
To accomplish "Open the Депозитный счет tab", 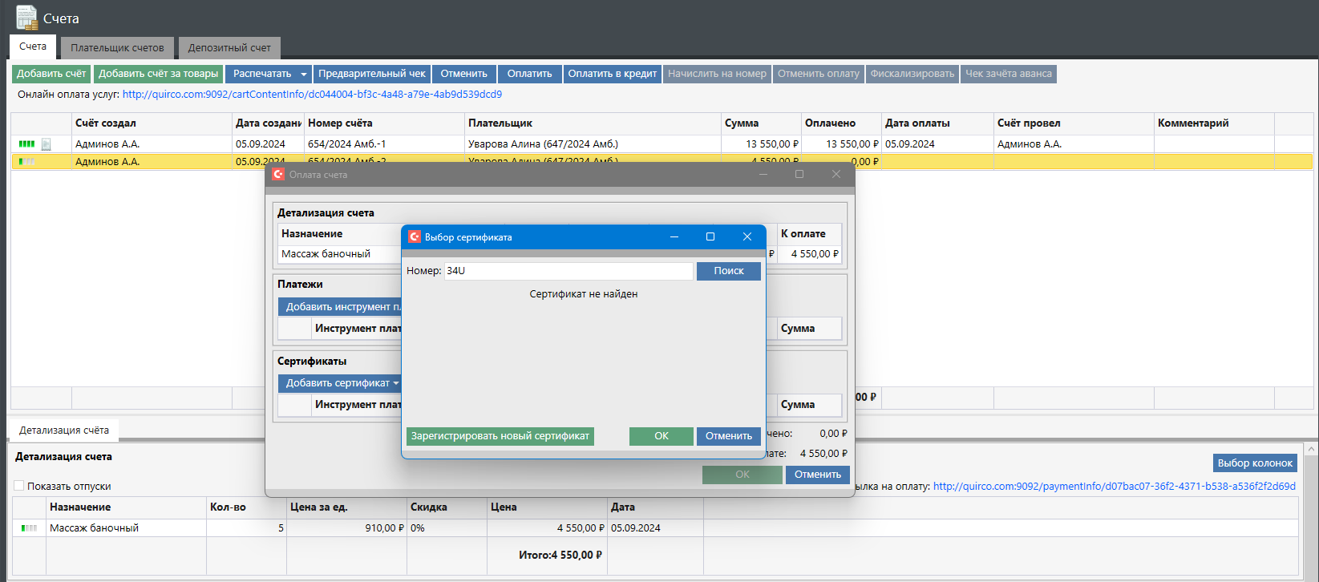I will click(x=229, y=48).
